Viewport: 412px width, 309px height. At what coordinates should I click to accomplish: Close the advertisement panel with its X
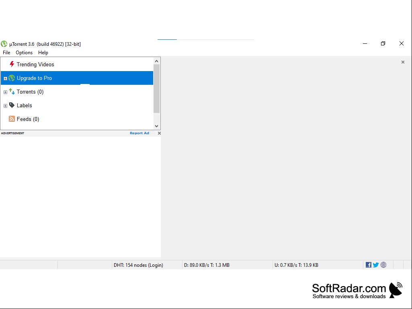pyautogui.click(x=159, y=133)
